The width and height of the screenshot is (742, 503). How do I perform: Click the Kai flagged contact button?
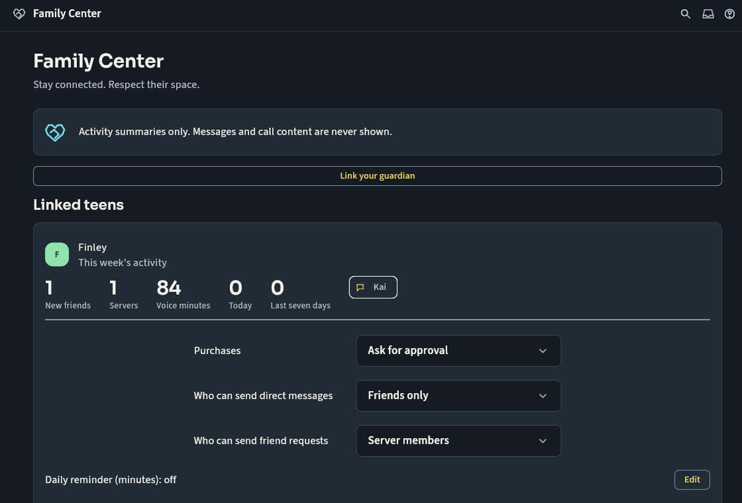pos(373,287)
